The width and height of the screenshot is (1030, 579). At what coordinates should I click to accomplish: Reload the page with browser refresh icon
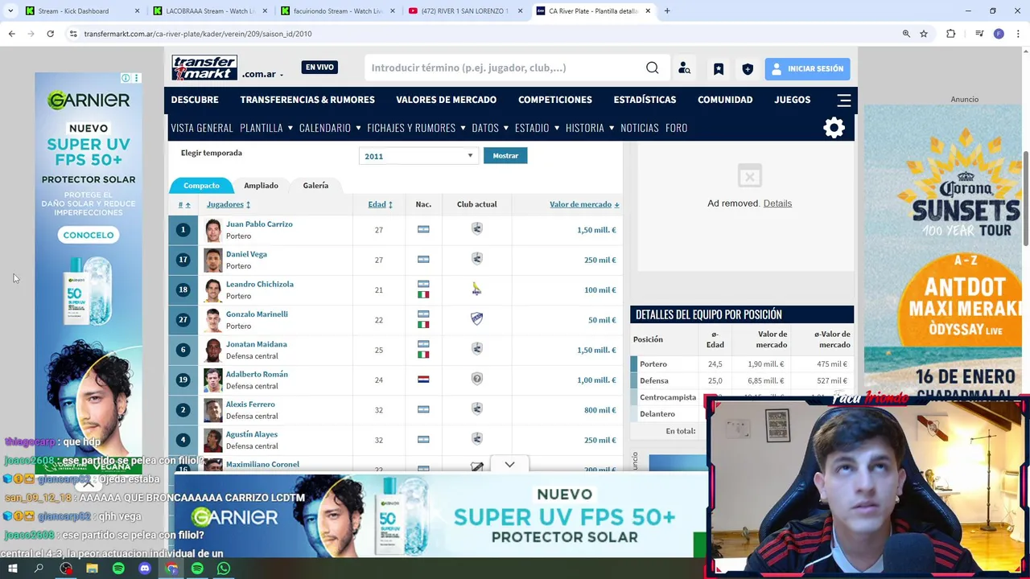click(50, 34)
